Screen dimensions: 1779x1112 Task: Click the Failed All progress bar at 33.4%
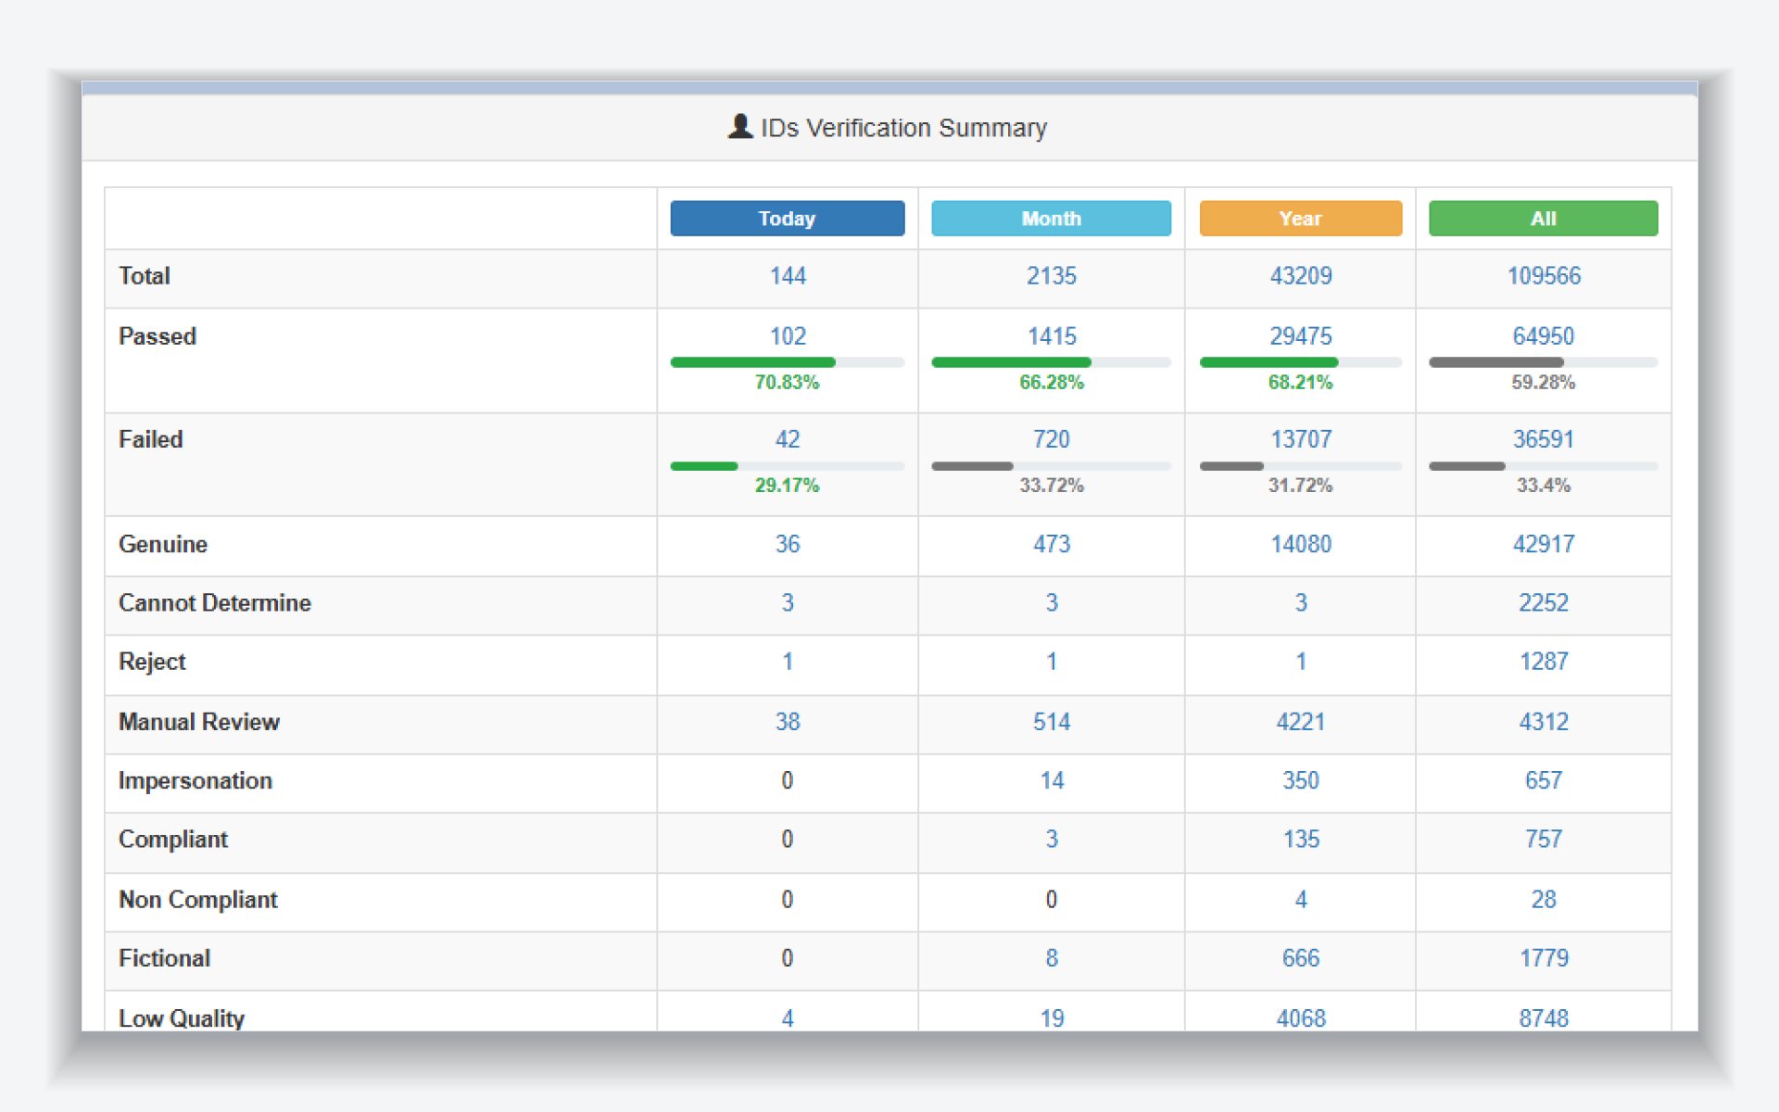[x=1543, y=466]
